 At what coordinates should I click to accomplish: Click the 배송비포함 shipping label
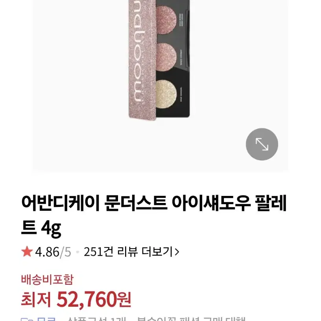(47, 280)
